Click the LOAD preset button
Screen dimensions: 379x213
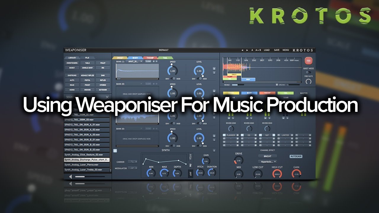click(267, 50)
